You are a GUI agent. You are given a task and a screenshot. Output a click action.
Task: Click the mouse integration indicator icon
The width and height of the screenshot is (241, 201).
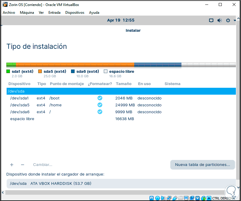203,198
